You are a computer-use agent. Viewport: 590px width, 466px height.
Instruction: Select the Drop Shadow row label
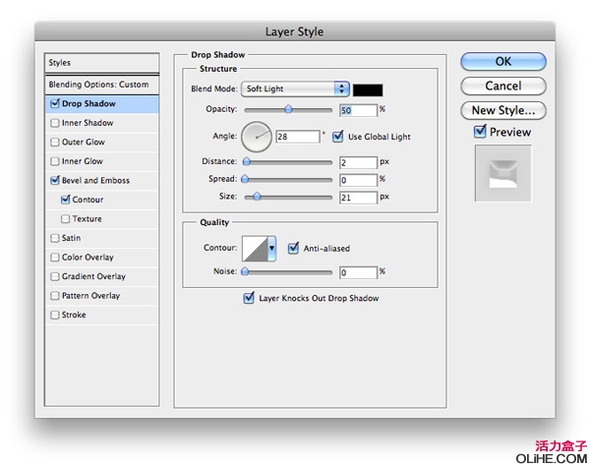[88, 104]
